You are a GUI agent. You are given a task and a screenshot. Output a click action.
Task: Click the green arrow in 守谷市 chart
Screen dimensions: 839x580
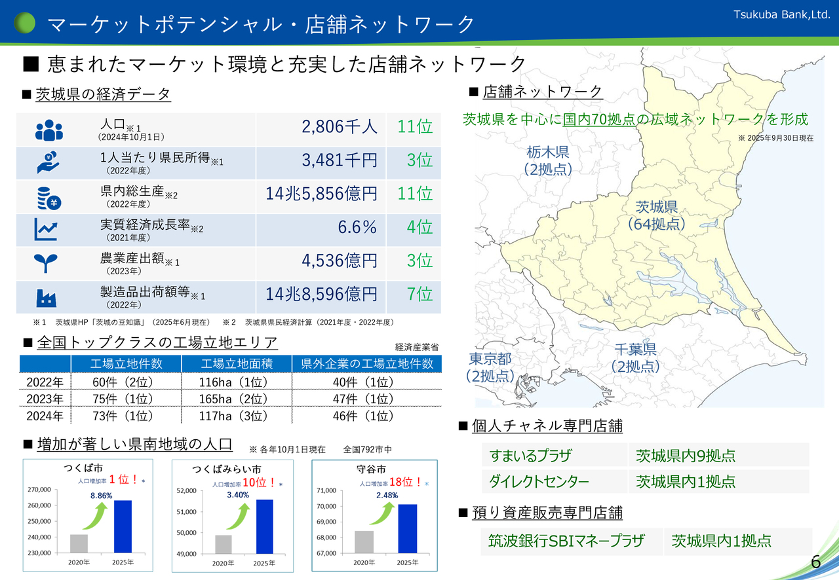(384, 514)
